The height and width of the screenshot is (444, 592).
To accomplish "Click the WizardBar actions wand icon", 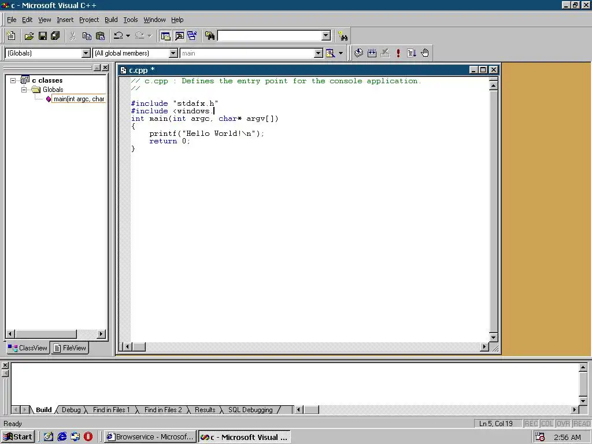I will 330,53.
